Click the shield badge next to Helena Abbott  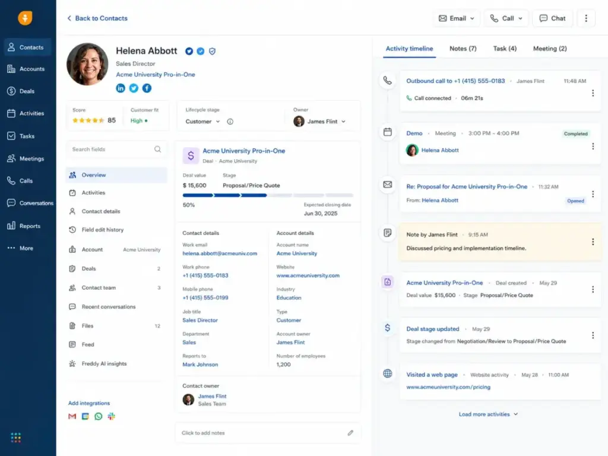pos(212,51)
